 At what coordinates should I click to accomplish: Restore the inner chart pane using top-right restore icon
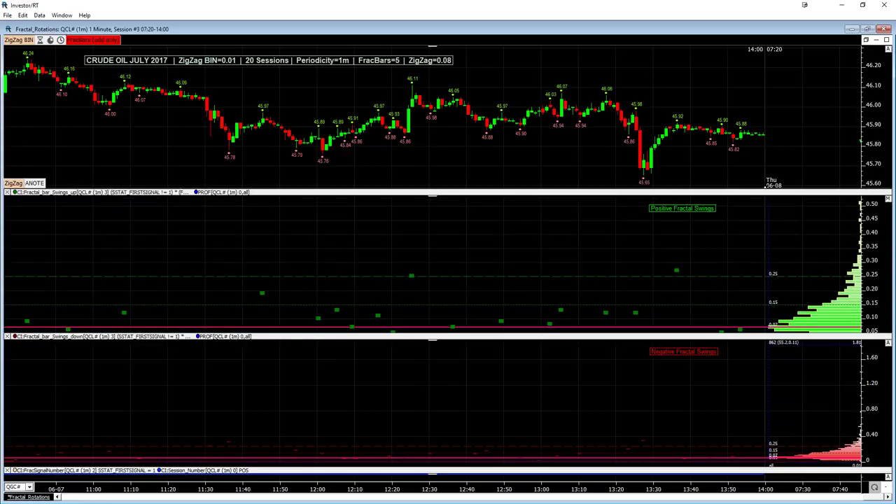click(866, 40)
